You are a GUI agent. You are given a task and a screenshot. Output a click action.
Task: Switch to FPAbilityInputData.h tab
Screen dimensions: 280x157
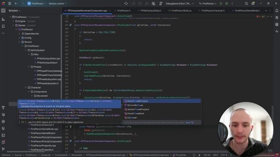[150, 10]
